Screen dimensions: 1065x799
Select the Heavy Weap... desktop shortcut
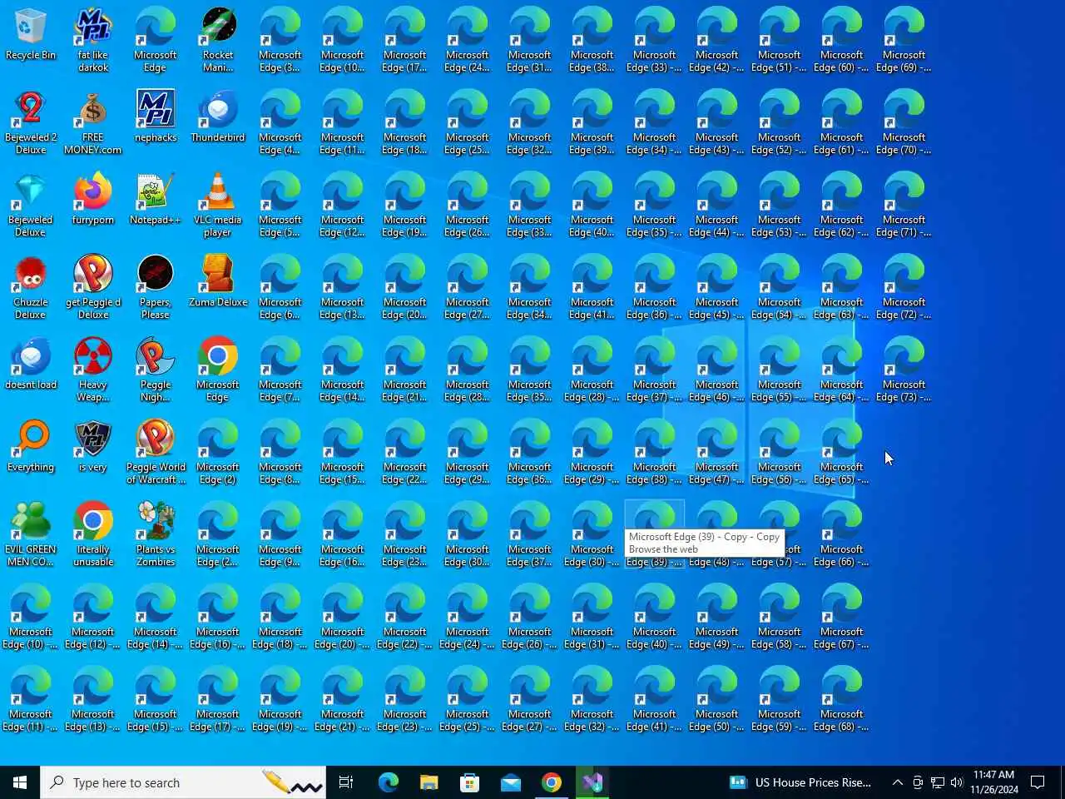point(93,370)
